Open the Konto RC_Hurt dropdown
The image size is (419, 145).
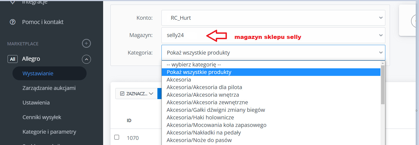coord(273,18)
